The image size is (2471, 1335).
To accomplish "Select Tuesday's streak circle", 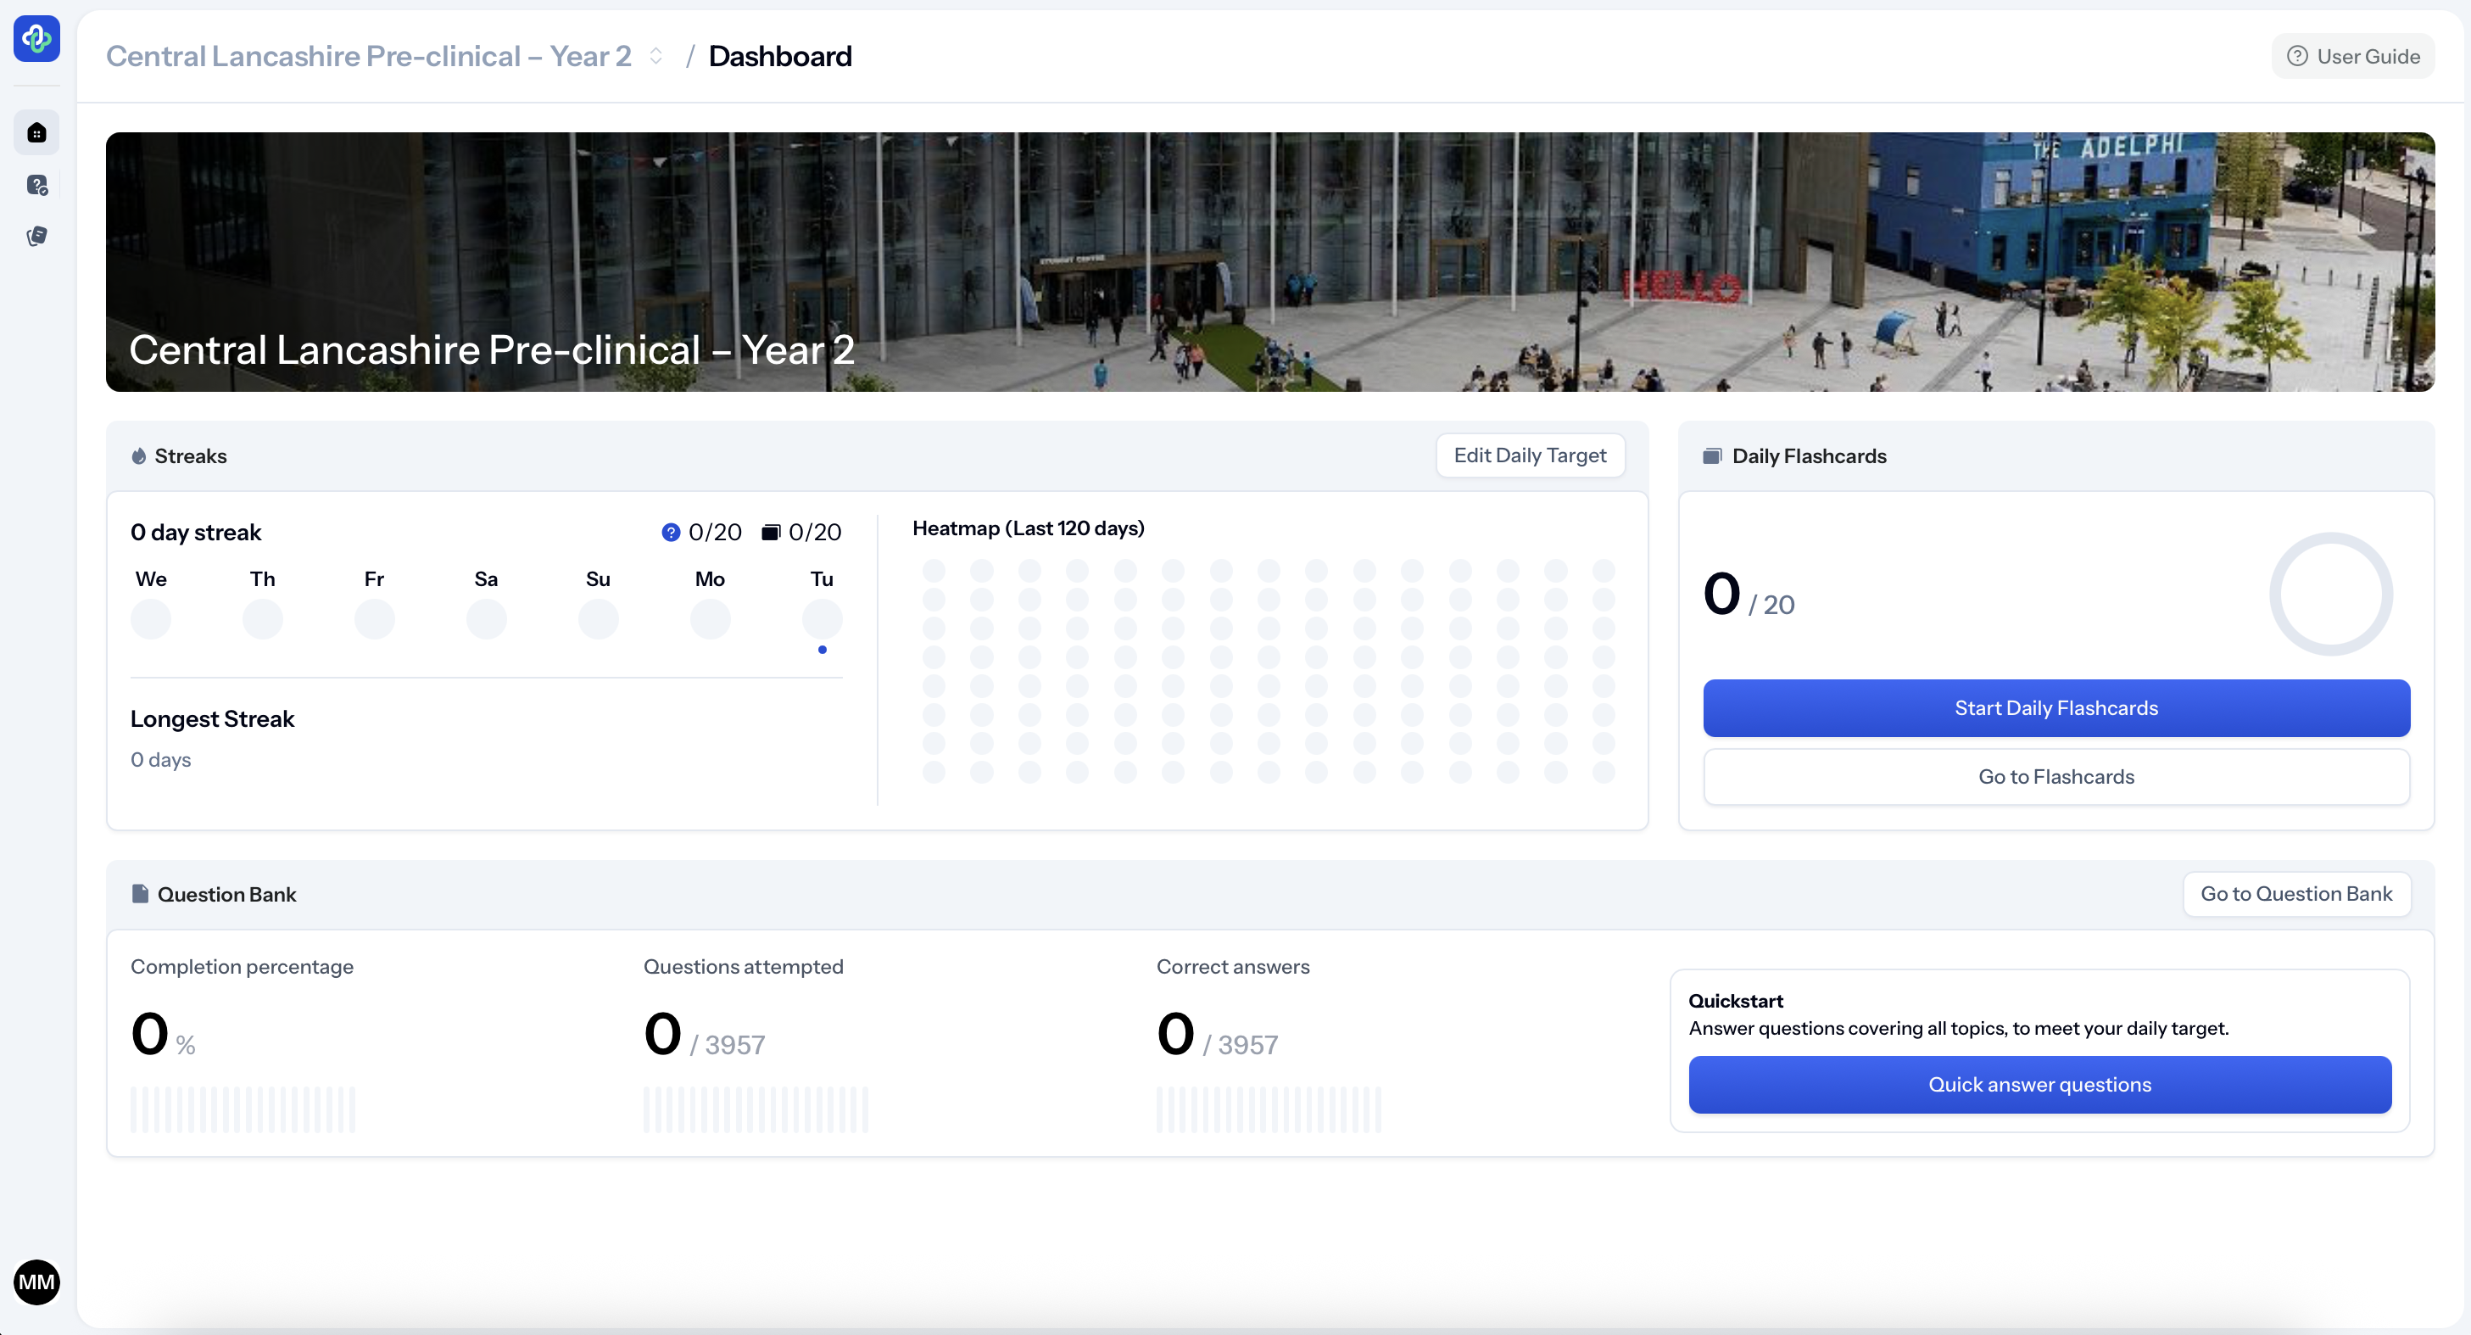I will click(x=822, y=619).
